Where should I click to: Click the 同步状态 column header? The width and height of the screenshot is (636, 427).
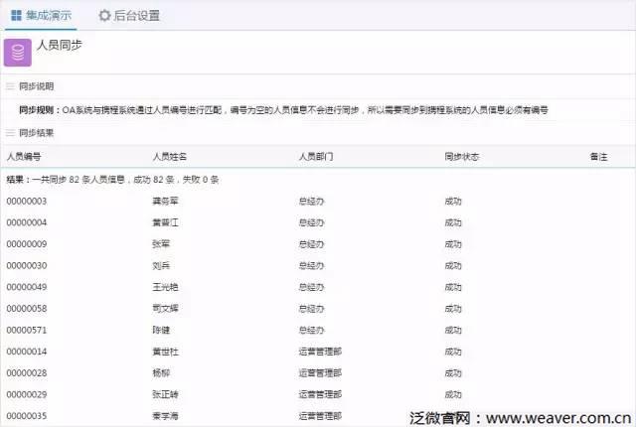tap(461, 156)
